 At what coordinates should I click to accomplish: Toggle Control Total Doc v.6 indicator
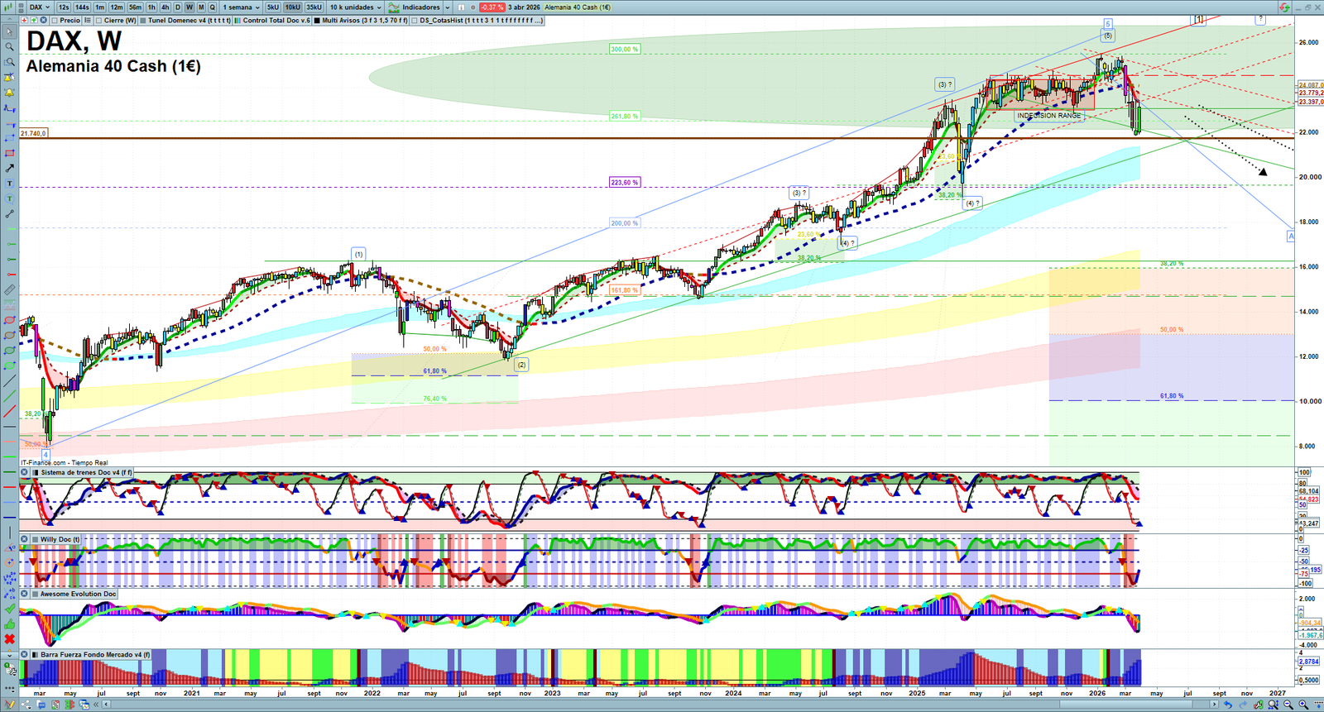[x=238, y=21]
